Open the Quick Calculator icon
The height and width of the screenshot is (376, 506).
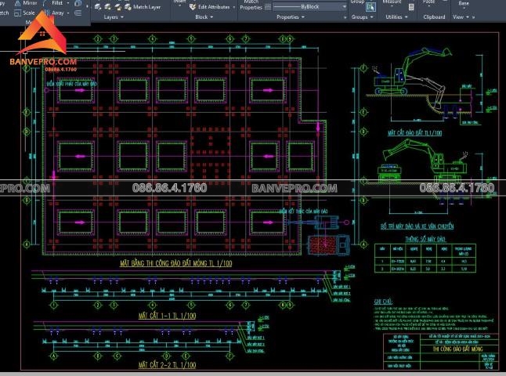coord(411,7)
